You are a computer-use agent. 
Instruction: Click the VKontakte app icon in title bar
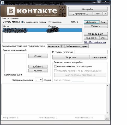(2, 3)
